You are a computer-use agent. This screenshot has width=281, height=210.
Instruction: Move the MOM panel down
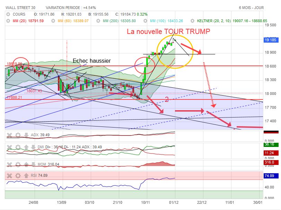tap(33, 164)
